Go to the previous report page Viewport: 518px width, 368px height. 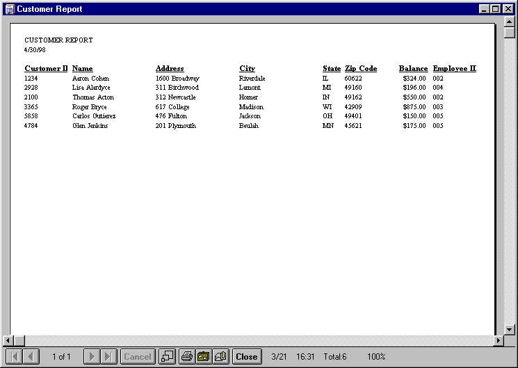(31, 357)
